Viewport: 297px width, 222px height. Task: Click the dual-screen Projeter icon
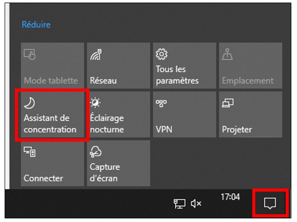point(228,103)
